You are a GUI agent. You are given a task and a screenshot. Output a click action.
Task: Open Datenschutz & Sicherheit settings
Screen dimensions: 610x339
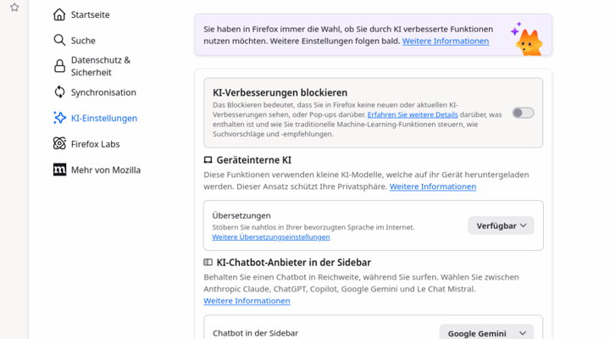(x=100, y=66)
